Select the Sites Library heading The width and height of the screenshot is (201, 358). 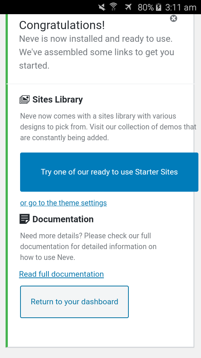[x=57, y=100]
